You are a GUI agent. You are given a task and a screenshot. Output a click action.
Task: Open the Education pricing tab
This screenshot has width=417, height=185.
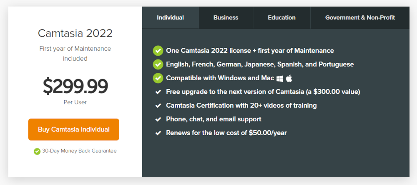(x=281, y=18)
